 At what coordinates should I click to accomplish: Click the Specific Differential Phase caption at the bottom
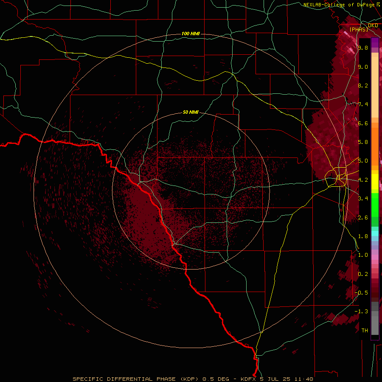click(193, 379)
